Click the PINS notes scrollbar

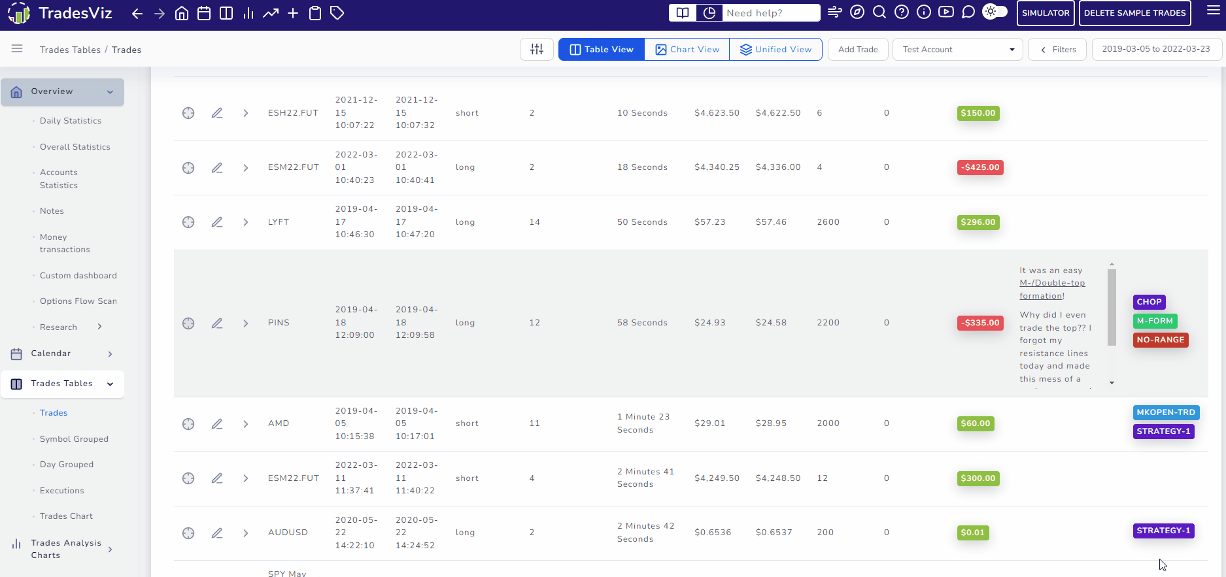point(1112,307)
